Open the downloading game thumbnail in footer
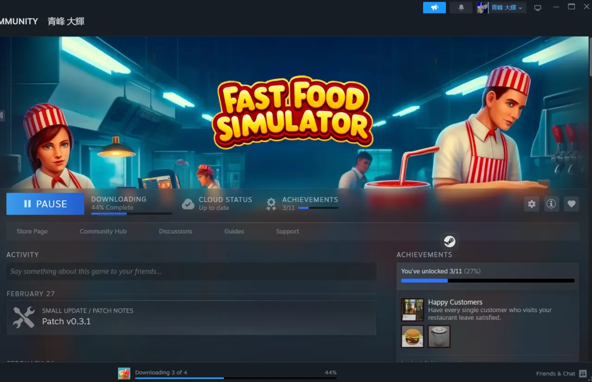592x382 pixels. tap(124, 373)
